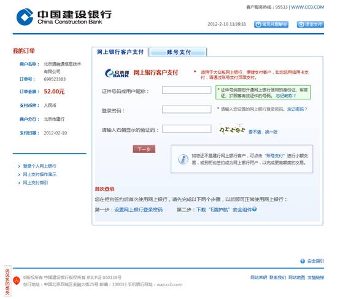This screenshot has height=299, width=340.
Task: Click the order amount 52.00元
Action: click(54, 91)
